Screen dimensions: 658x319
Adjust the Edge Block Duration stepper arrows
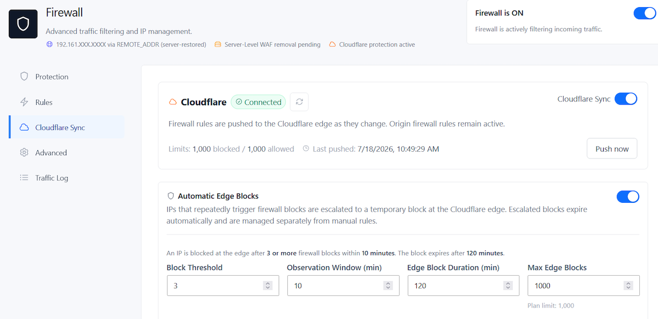coord(508,286)
